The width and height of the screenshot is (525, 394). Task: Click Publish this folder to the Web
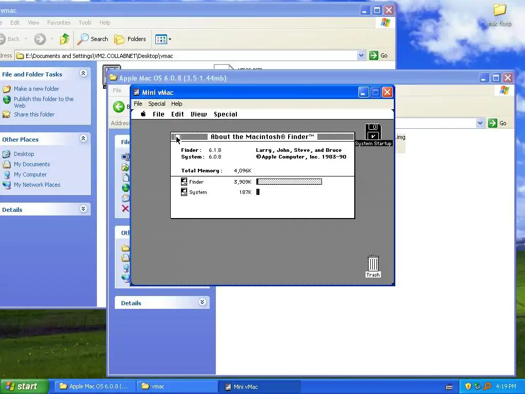[x=44, y=102]
